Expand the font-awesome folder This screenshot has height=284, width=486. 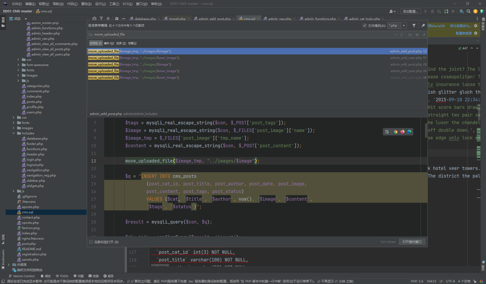[x=18, y=65]
